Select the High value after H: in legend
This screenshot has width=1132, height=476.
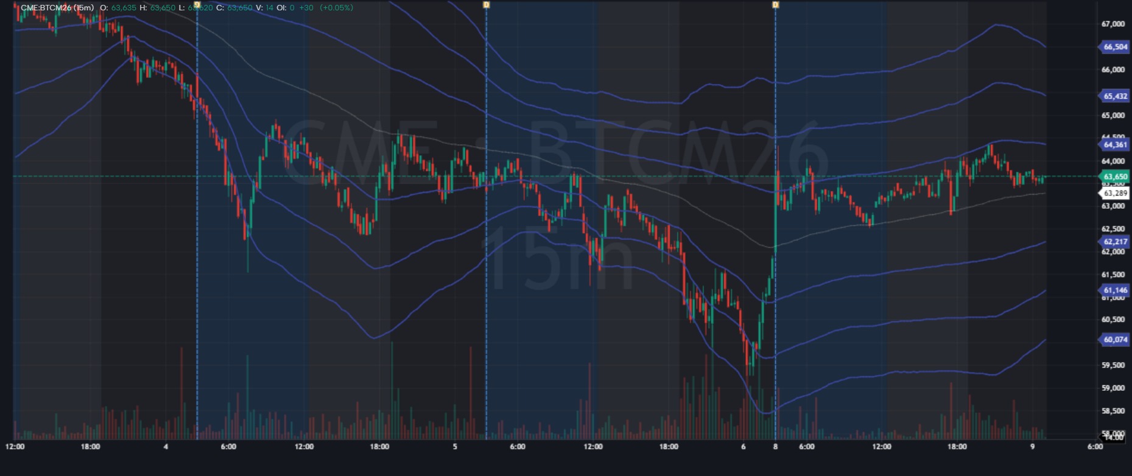pyautogui.click(x=162, y=8)
